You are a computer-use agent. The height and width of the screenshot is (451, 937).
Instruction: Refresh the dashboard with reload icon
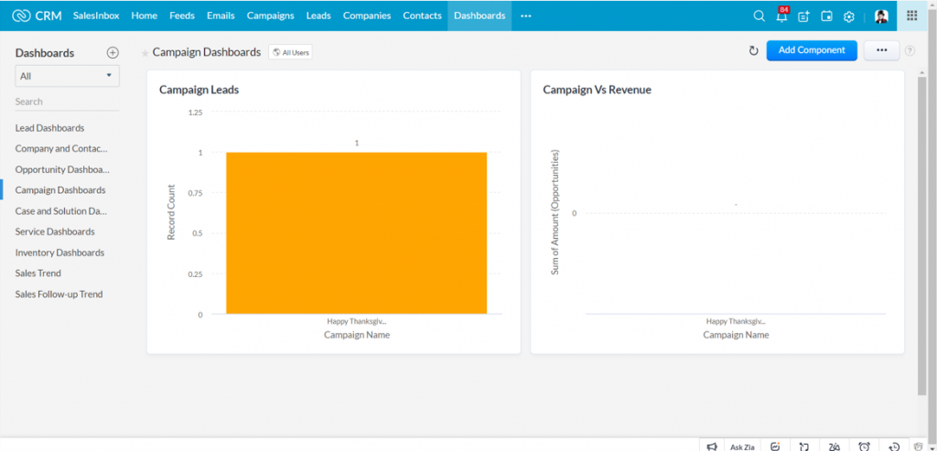[754, 51]
